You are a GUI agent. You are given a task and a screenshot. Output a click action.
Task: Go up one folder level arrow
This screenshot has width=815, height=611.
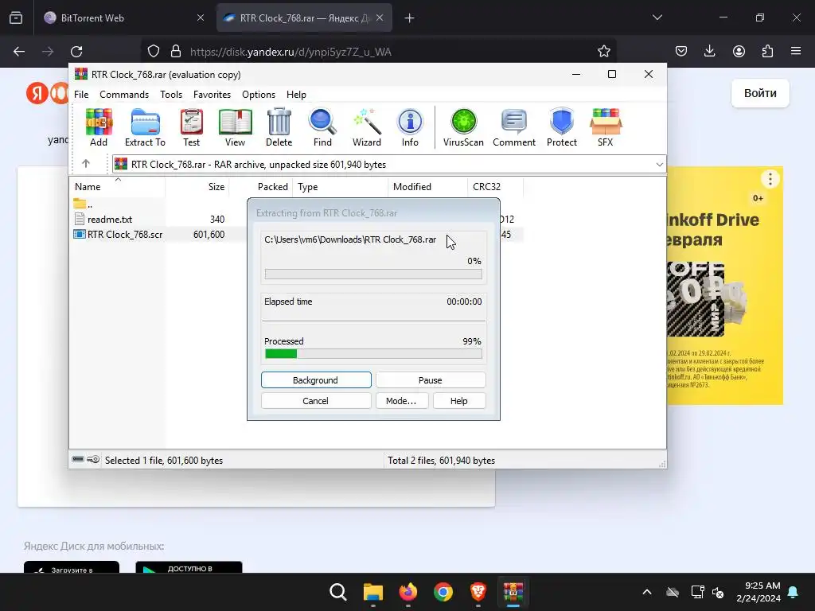point(86,164)
